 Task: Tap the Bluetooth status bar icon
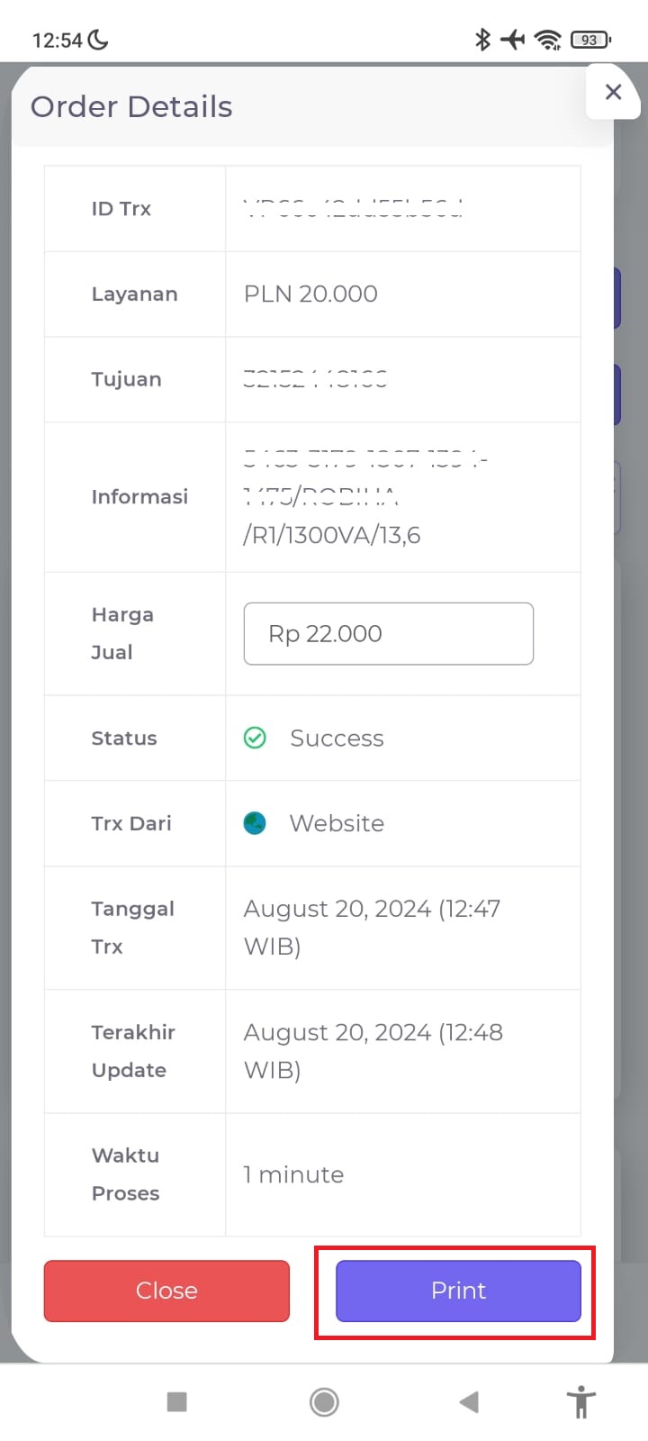(482, 40)
